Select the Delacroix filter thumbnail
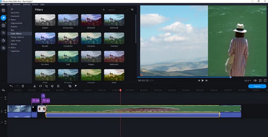The width and height of the screenshot is (268, 137). coord(114,56)
